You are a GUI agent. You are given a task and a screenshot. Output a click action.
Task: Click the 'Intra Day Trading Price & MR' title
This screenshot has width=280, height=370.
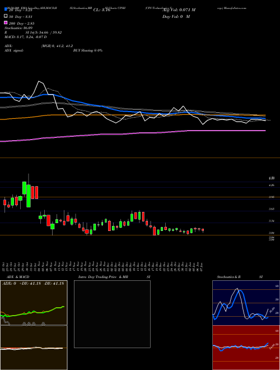103,277
